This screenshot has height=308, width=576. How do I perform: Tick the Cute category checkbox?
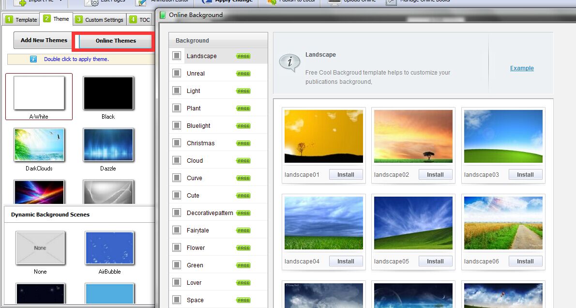(177, 196)
